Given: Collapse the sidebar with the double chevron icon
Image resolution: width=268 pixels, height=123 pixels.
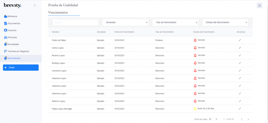Looking at the screenshot, I should pyautogui.click(x=35, y=5).
